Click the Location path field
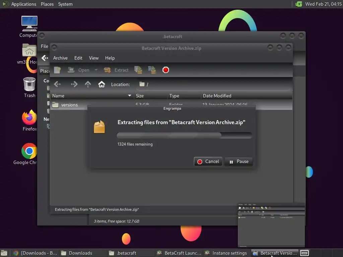Viewport: 343px width, 257px height. point(214,84)
